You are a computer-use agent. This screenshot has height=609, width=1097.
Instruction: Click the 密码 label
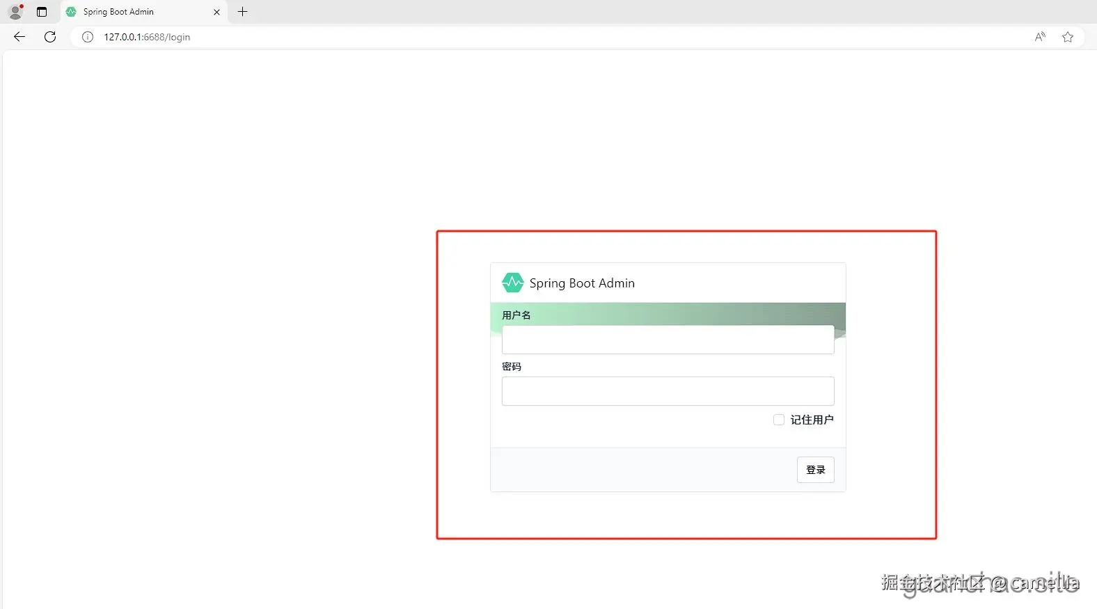click(512, 367)
